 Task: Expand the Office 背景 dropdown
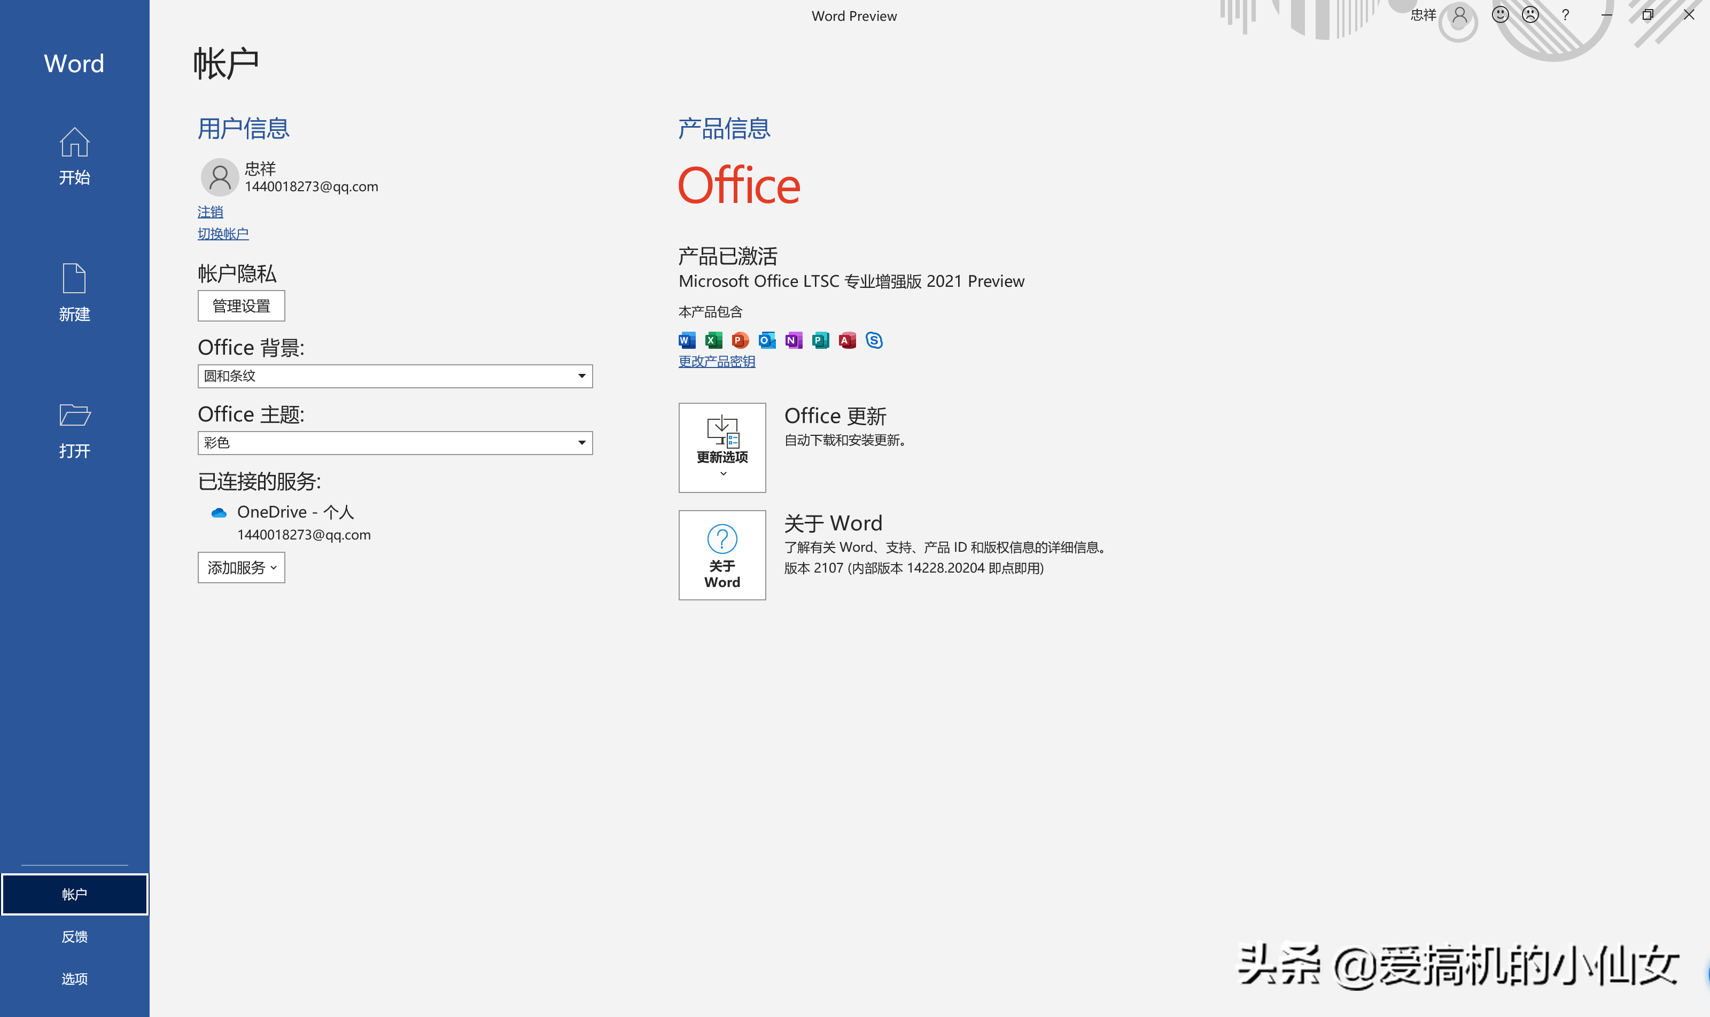[395, 376]
